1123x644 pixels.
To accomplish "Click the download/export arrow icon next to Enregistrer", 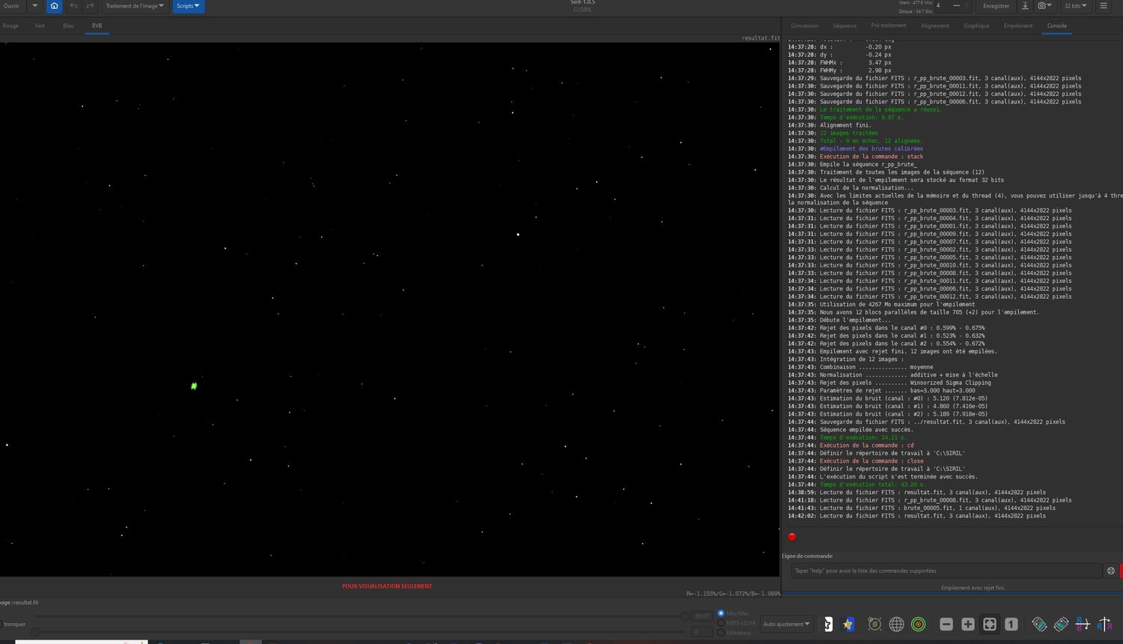I will pyautogui.click(x=1025, y=6).
